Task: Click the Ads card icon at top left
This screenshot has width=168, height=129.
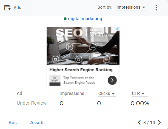Action: (7, 8)
